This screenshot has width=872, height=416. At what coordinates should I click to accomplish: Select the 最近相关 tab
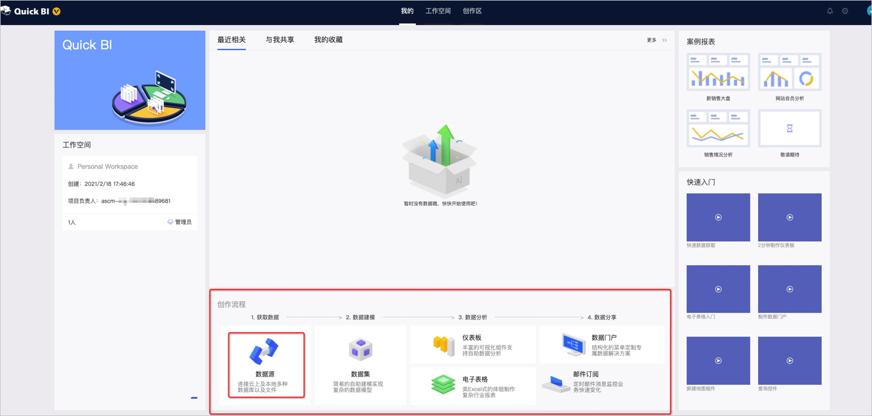[231, 40]
